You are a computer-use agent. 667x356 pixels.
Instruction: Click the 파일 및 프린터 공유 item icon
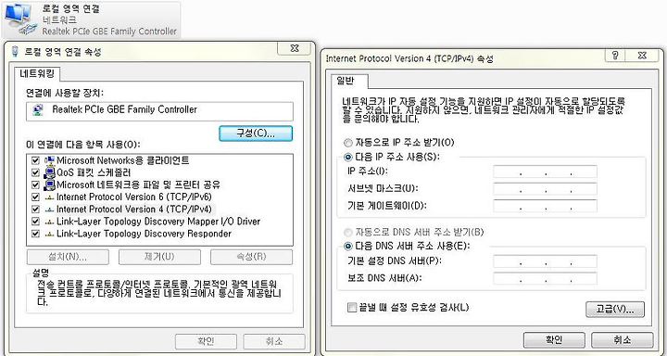coord(50,184)
